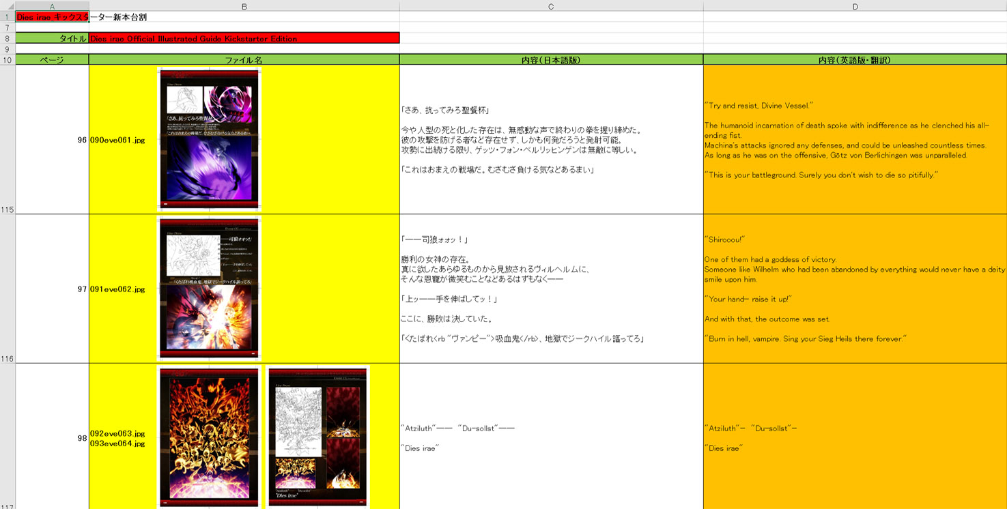The height and width of the screenshot is (509, 1007).
Task: Click file name 090eve061.jpg
Action: [117, 140]
